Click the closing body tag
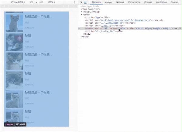The width and height of the screenshot is (182, 132). pos(87,34)
